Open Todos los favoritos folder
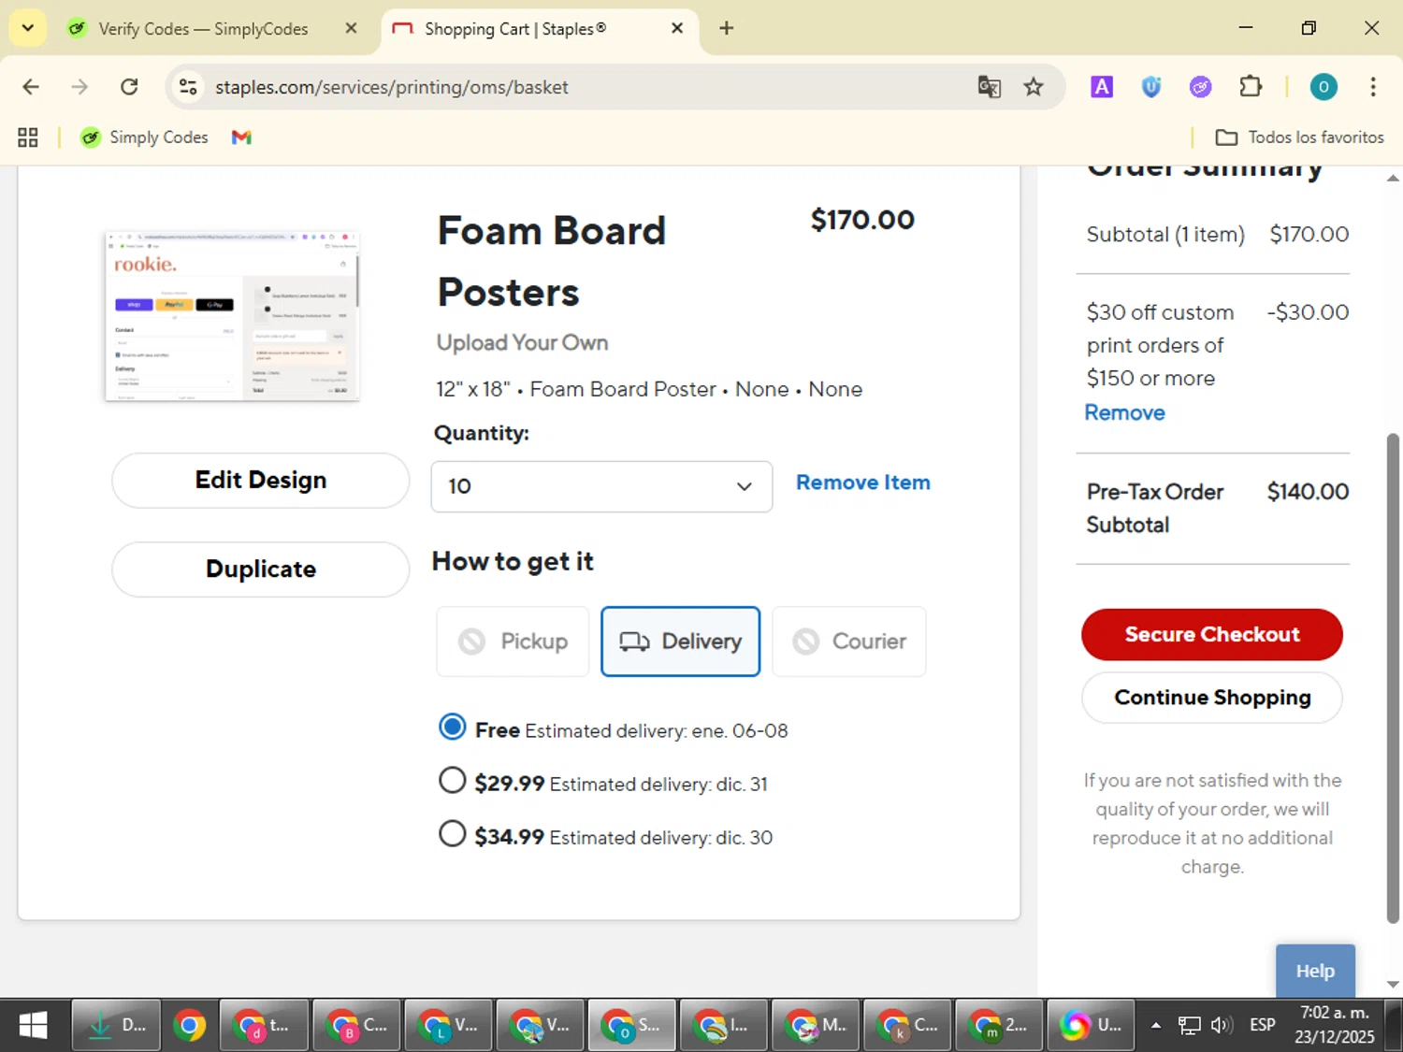Screen dimensions: 1403x1052 click(1300, 137)
